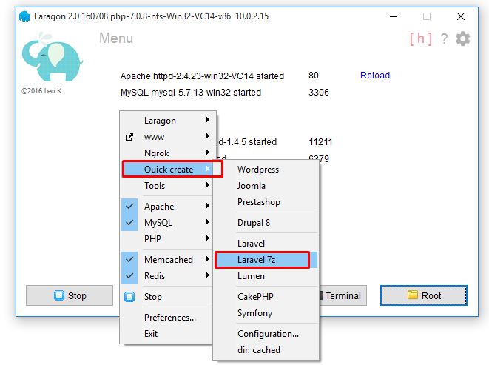Expand the Tools submenu arrow

pos(208,185)
